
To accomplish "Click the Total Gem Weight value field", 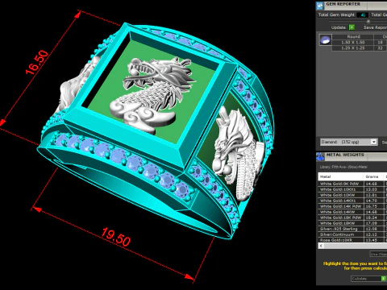I will 363,15.
